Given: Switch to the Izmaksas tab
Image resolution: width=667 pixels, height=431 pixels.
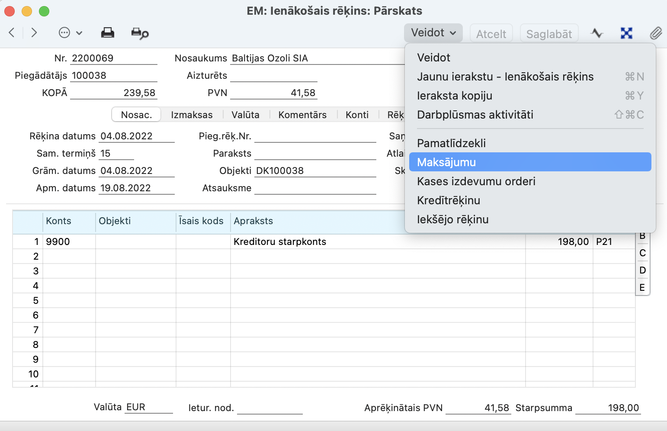Looking at the screenshot, I should coord(192,115).
